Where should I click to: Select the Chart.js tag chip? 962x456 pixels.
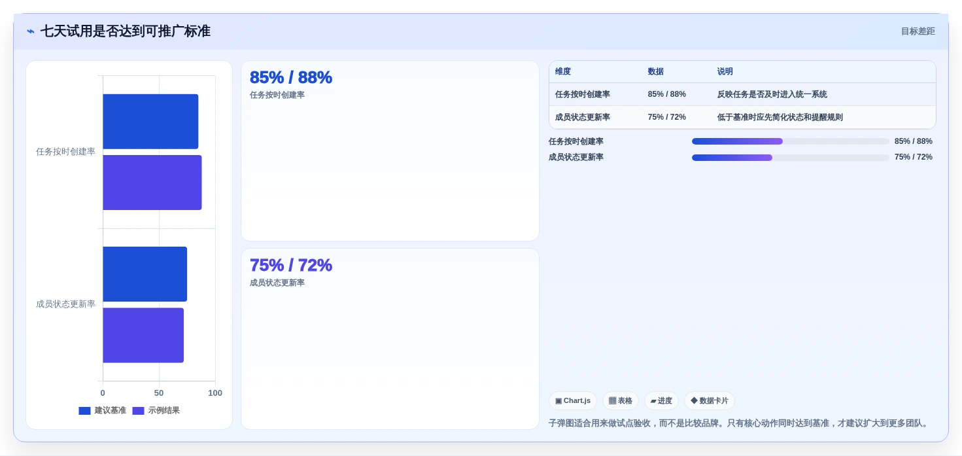pos(573,401)
